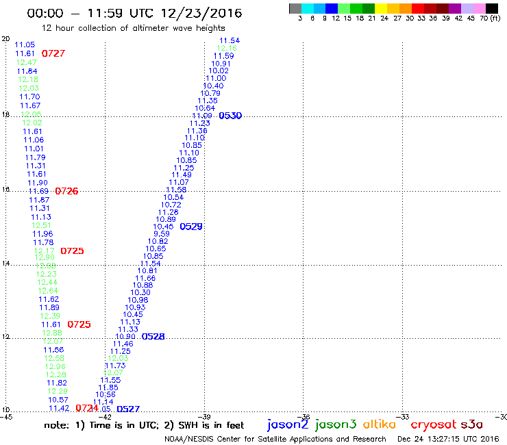The height and width of the screenshot is (445, 507).
Task: Click the 11.42 wave height value
Action: click(59, 408)
